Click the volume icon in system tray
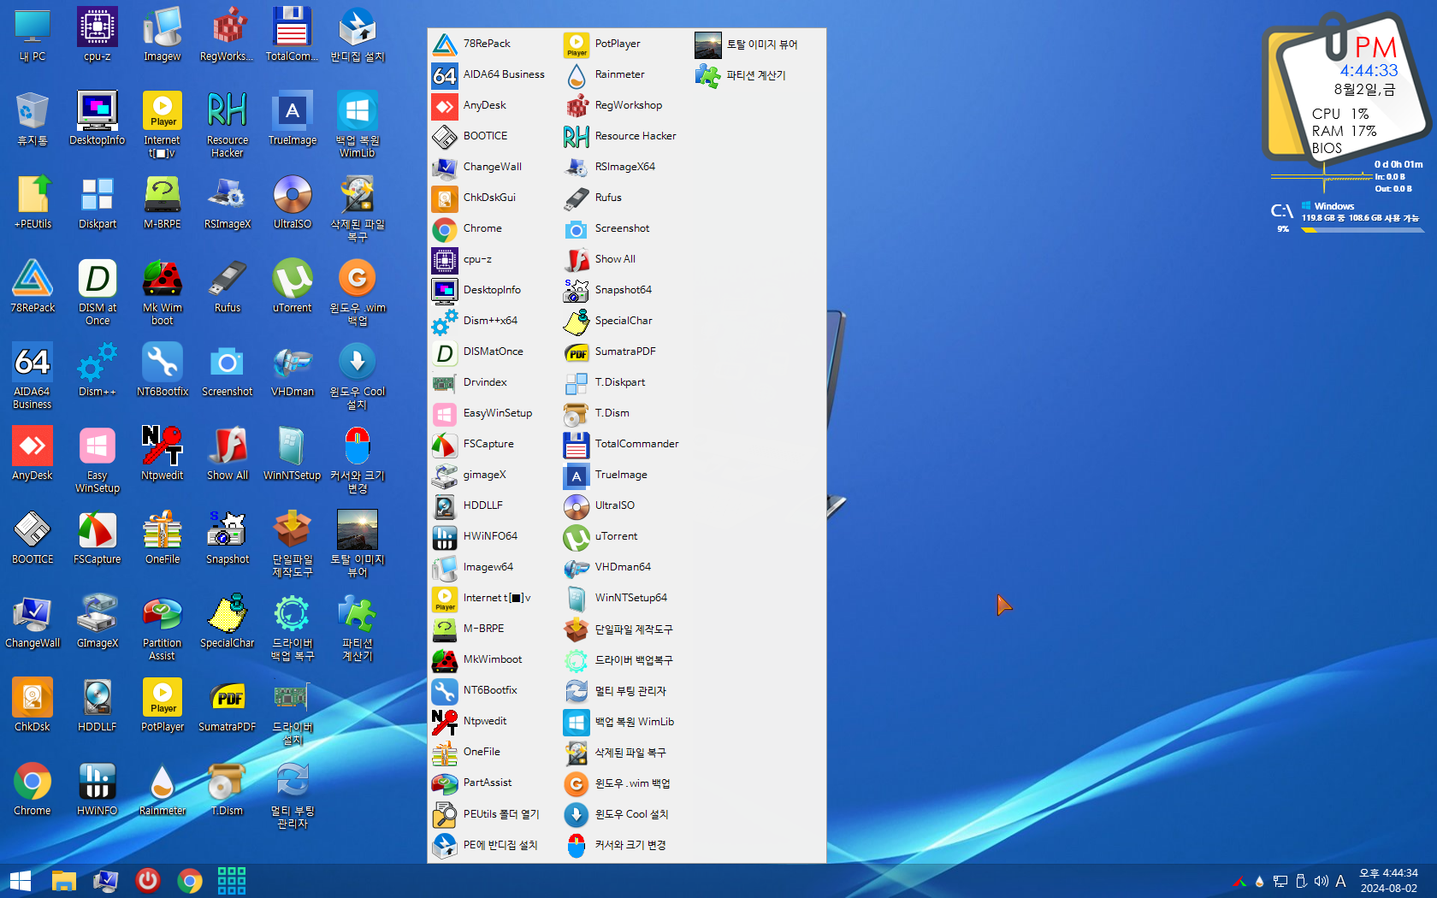Screen dimensions: 1437x898 (x=1322, y=881)
